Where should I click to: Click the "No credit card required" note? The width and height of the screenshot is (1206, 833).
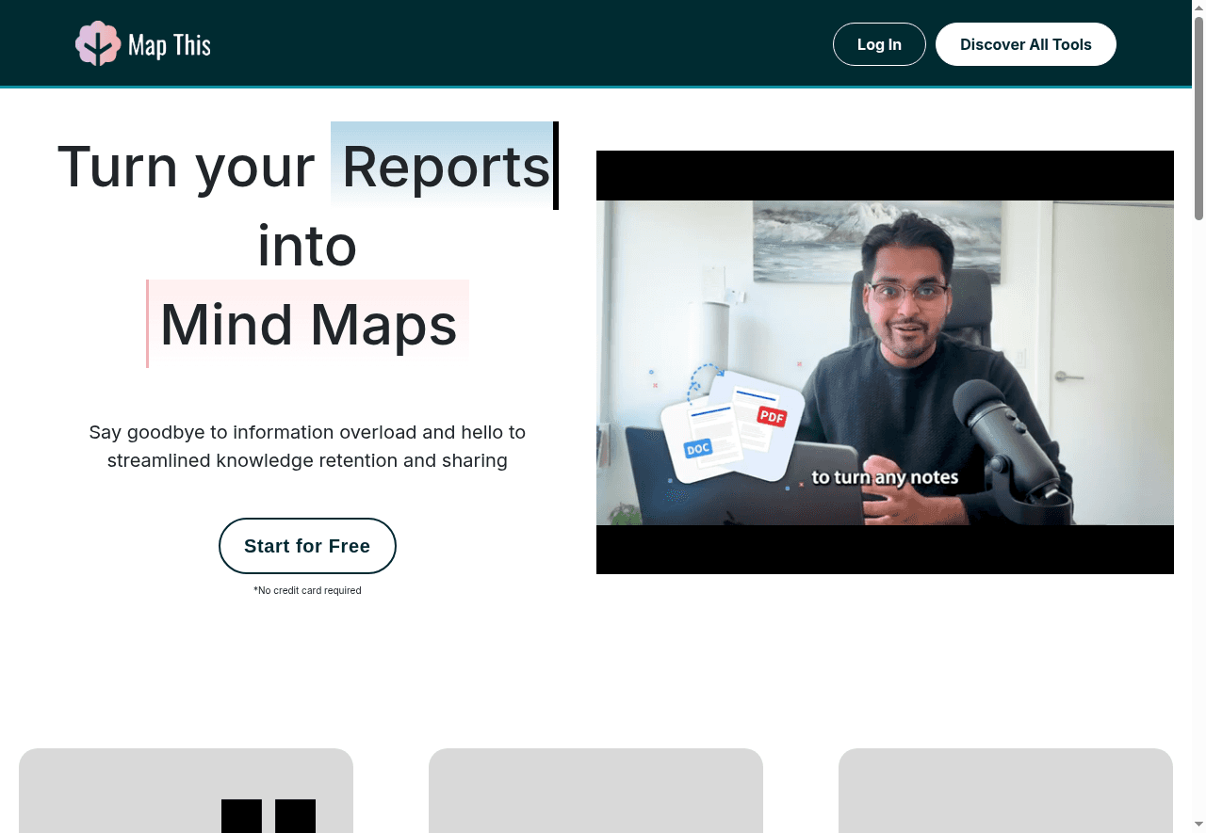(307, 590)
